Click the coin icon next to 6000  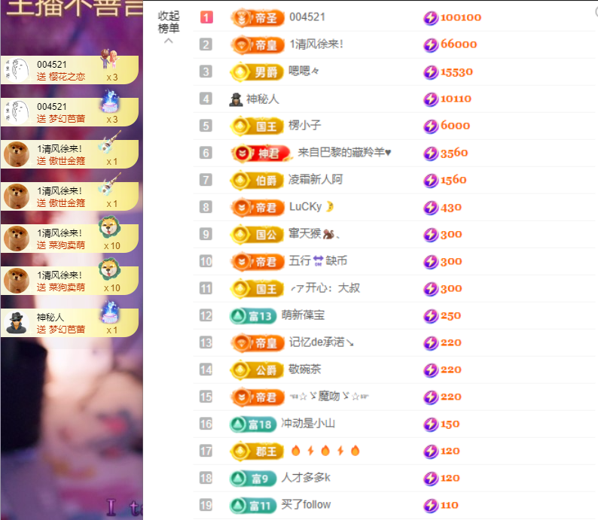pos(431,126)
